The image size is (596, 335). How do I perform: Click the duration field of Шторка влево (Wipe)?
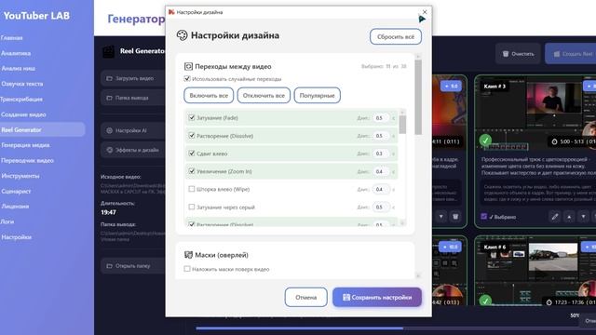click(381, 189)
